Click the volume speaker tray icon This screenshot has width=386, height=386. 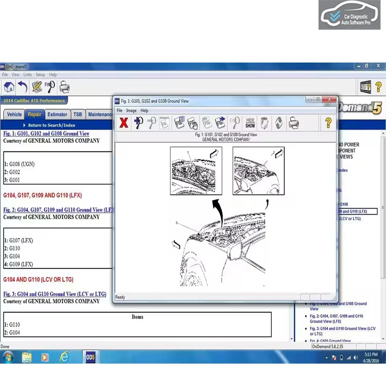click(x=356, y=358)
